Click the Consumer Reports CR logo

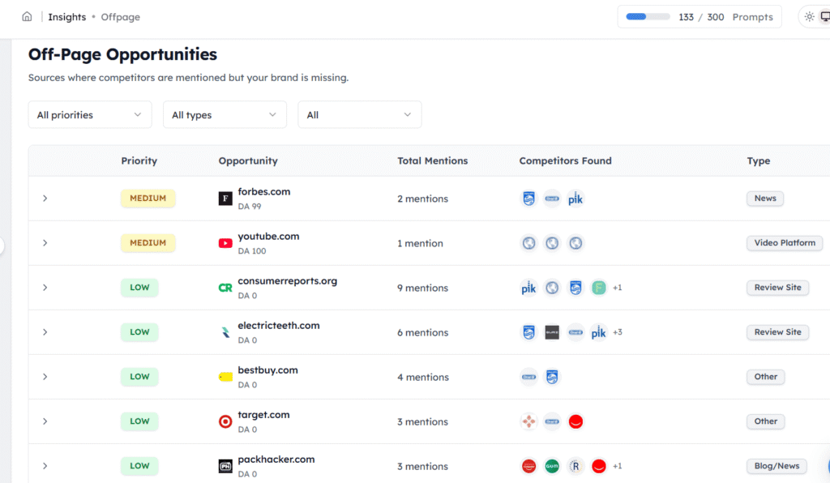(225, 287)
